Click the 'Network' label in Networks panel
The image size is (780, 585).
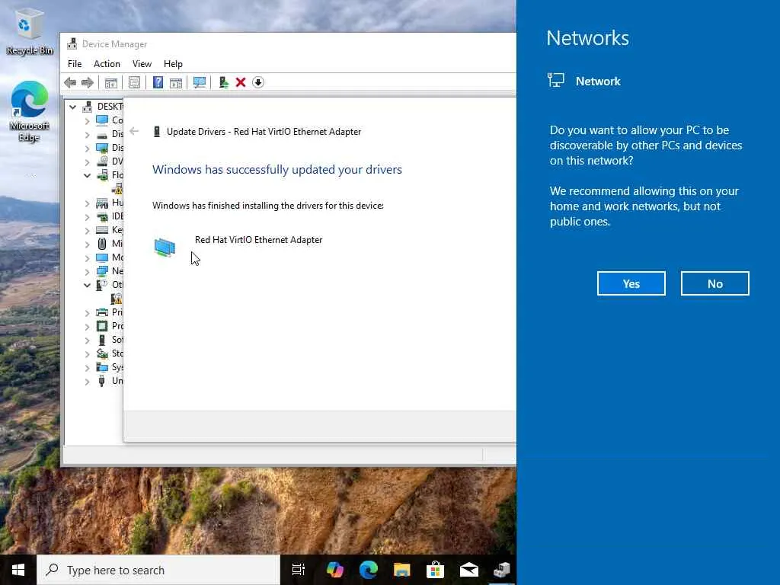click(598, 81)
